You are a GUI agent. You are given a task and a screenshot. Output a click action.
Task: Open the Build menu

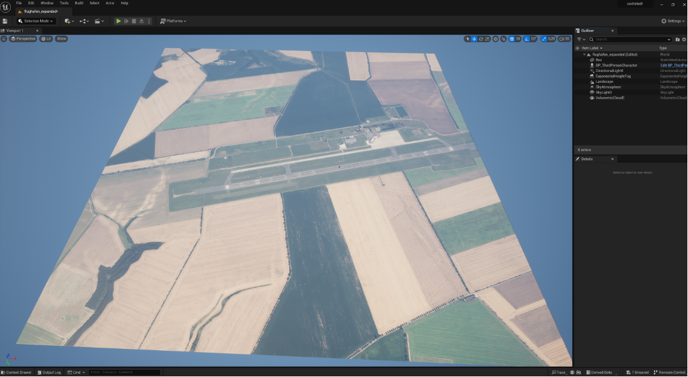[x=79, y=3]
